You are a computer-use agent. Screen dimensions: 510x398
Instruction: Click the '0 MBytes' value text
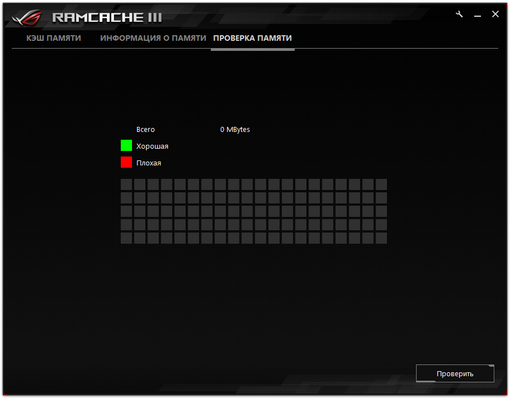tap(235, 129)
